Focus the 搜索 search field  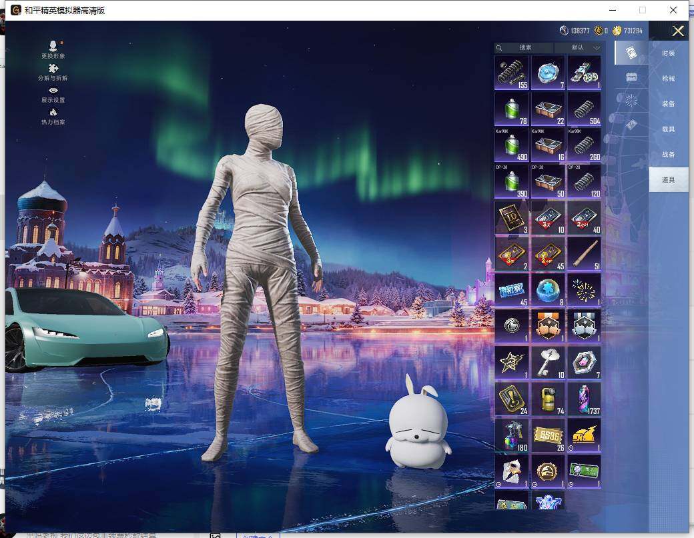point(525,47)
